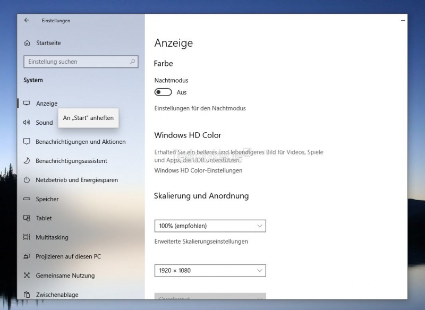Click the Netzbetrieb und Energiesparen power icon
This screenshot has height=310, width=425.
[27, 180]
